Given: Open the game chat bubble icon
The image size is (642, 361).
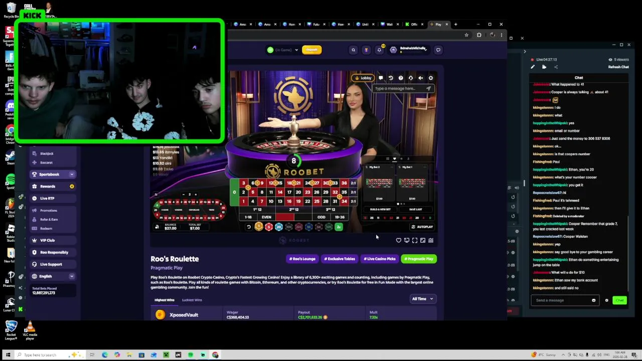Looking at the screenshot, I should (381, 78).
